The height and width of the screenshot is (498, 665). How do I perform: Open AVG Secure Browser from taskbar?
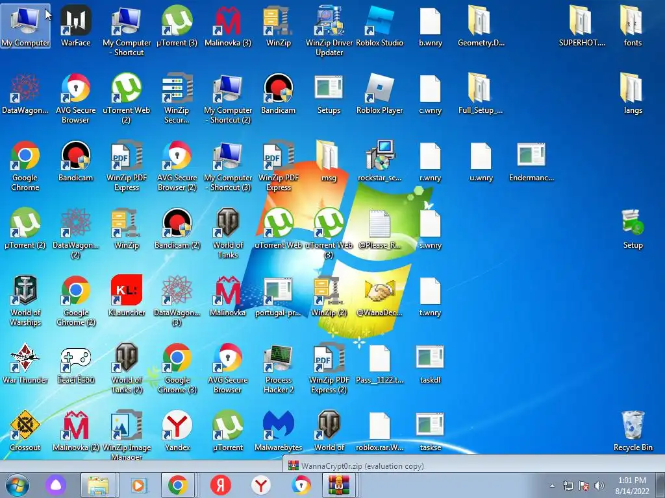point(301,485)
